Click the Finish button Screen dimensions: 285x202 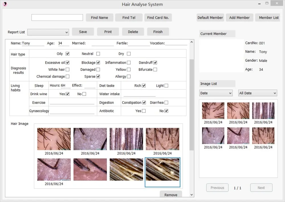158,32
